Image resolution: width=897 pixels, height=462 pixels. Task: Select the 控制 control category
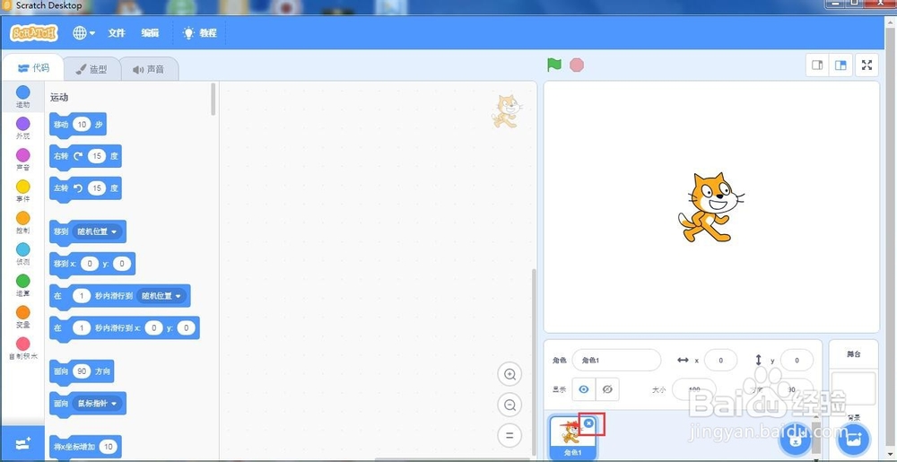point(23,222)
